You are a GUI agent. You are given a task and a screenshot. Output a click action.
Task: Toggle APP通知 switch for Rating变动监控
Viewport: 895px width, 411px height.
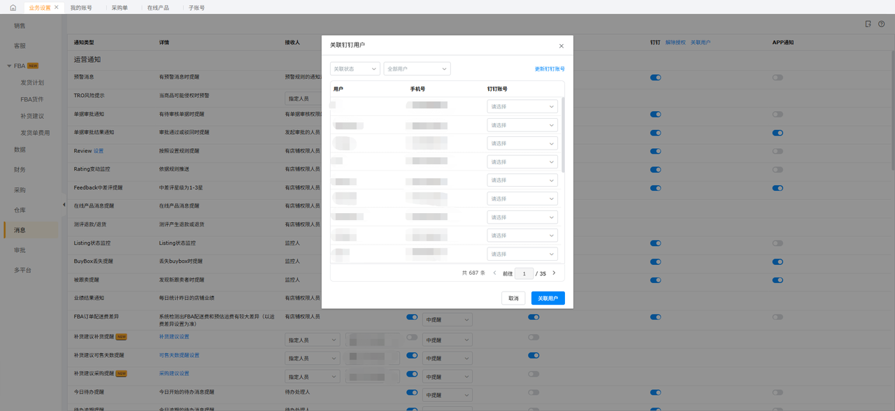778,168
